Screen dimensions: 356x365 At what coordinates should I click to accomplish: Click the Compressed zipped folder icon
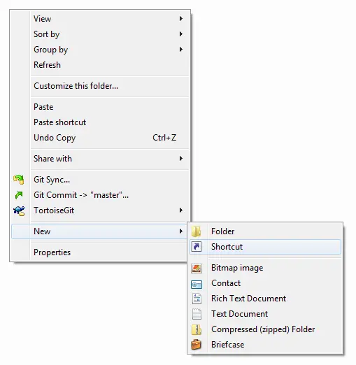197,329
